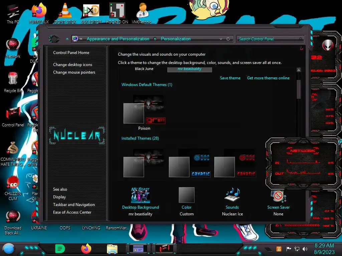The height and width of the screenshot is (256, 342).
Task: Open the UKRAINE desktop shortcut
Action: point(39,228)
